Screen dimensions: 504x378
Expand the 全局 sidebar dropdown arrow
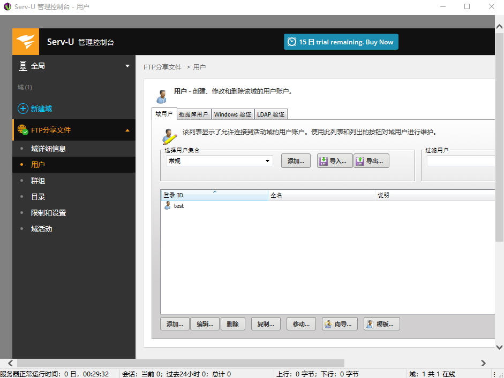click(127, 65)
